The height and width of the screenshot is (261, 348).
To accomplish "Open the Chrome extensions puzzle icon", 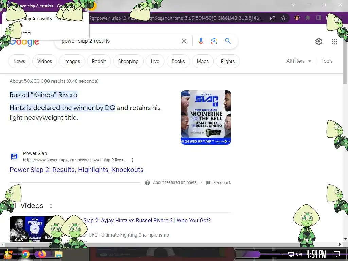I will pos(308,18).
